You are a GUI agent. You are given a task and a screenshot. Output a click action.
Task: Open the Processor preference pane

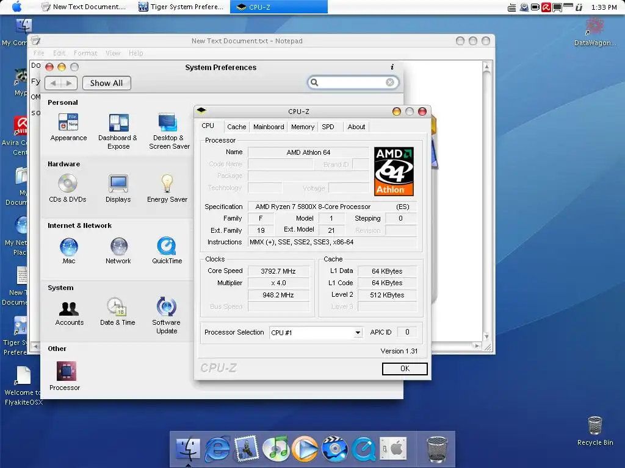click(65, 376)
